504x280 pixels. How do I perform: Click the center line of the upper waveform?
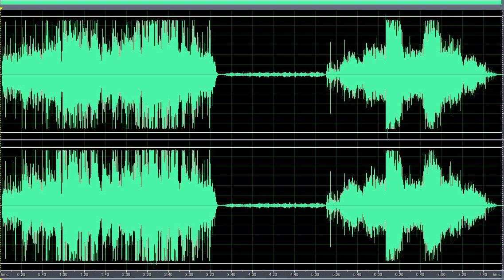coord(133,74)
